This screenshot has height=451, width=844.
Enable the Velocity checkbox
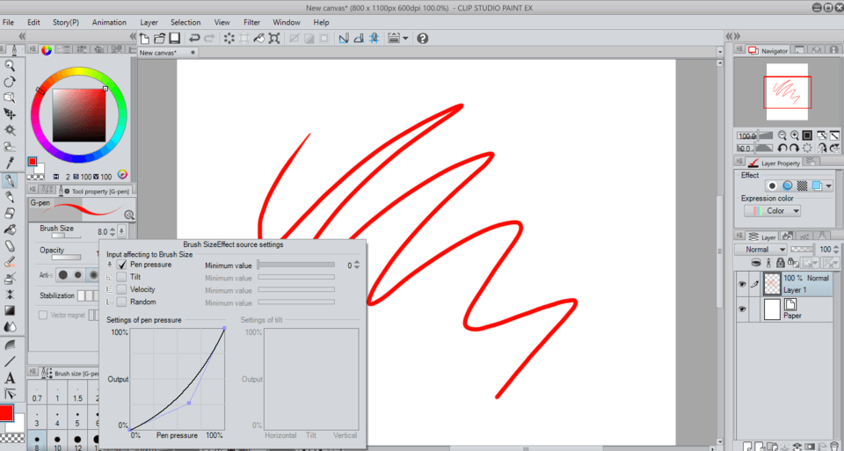click(122, 289)
